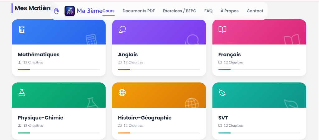Image resolution: width=319 pixels, height=140 pixels.
Task: Click the hand icon in the navbar
Action: tap(56, 11)
